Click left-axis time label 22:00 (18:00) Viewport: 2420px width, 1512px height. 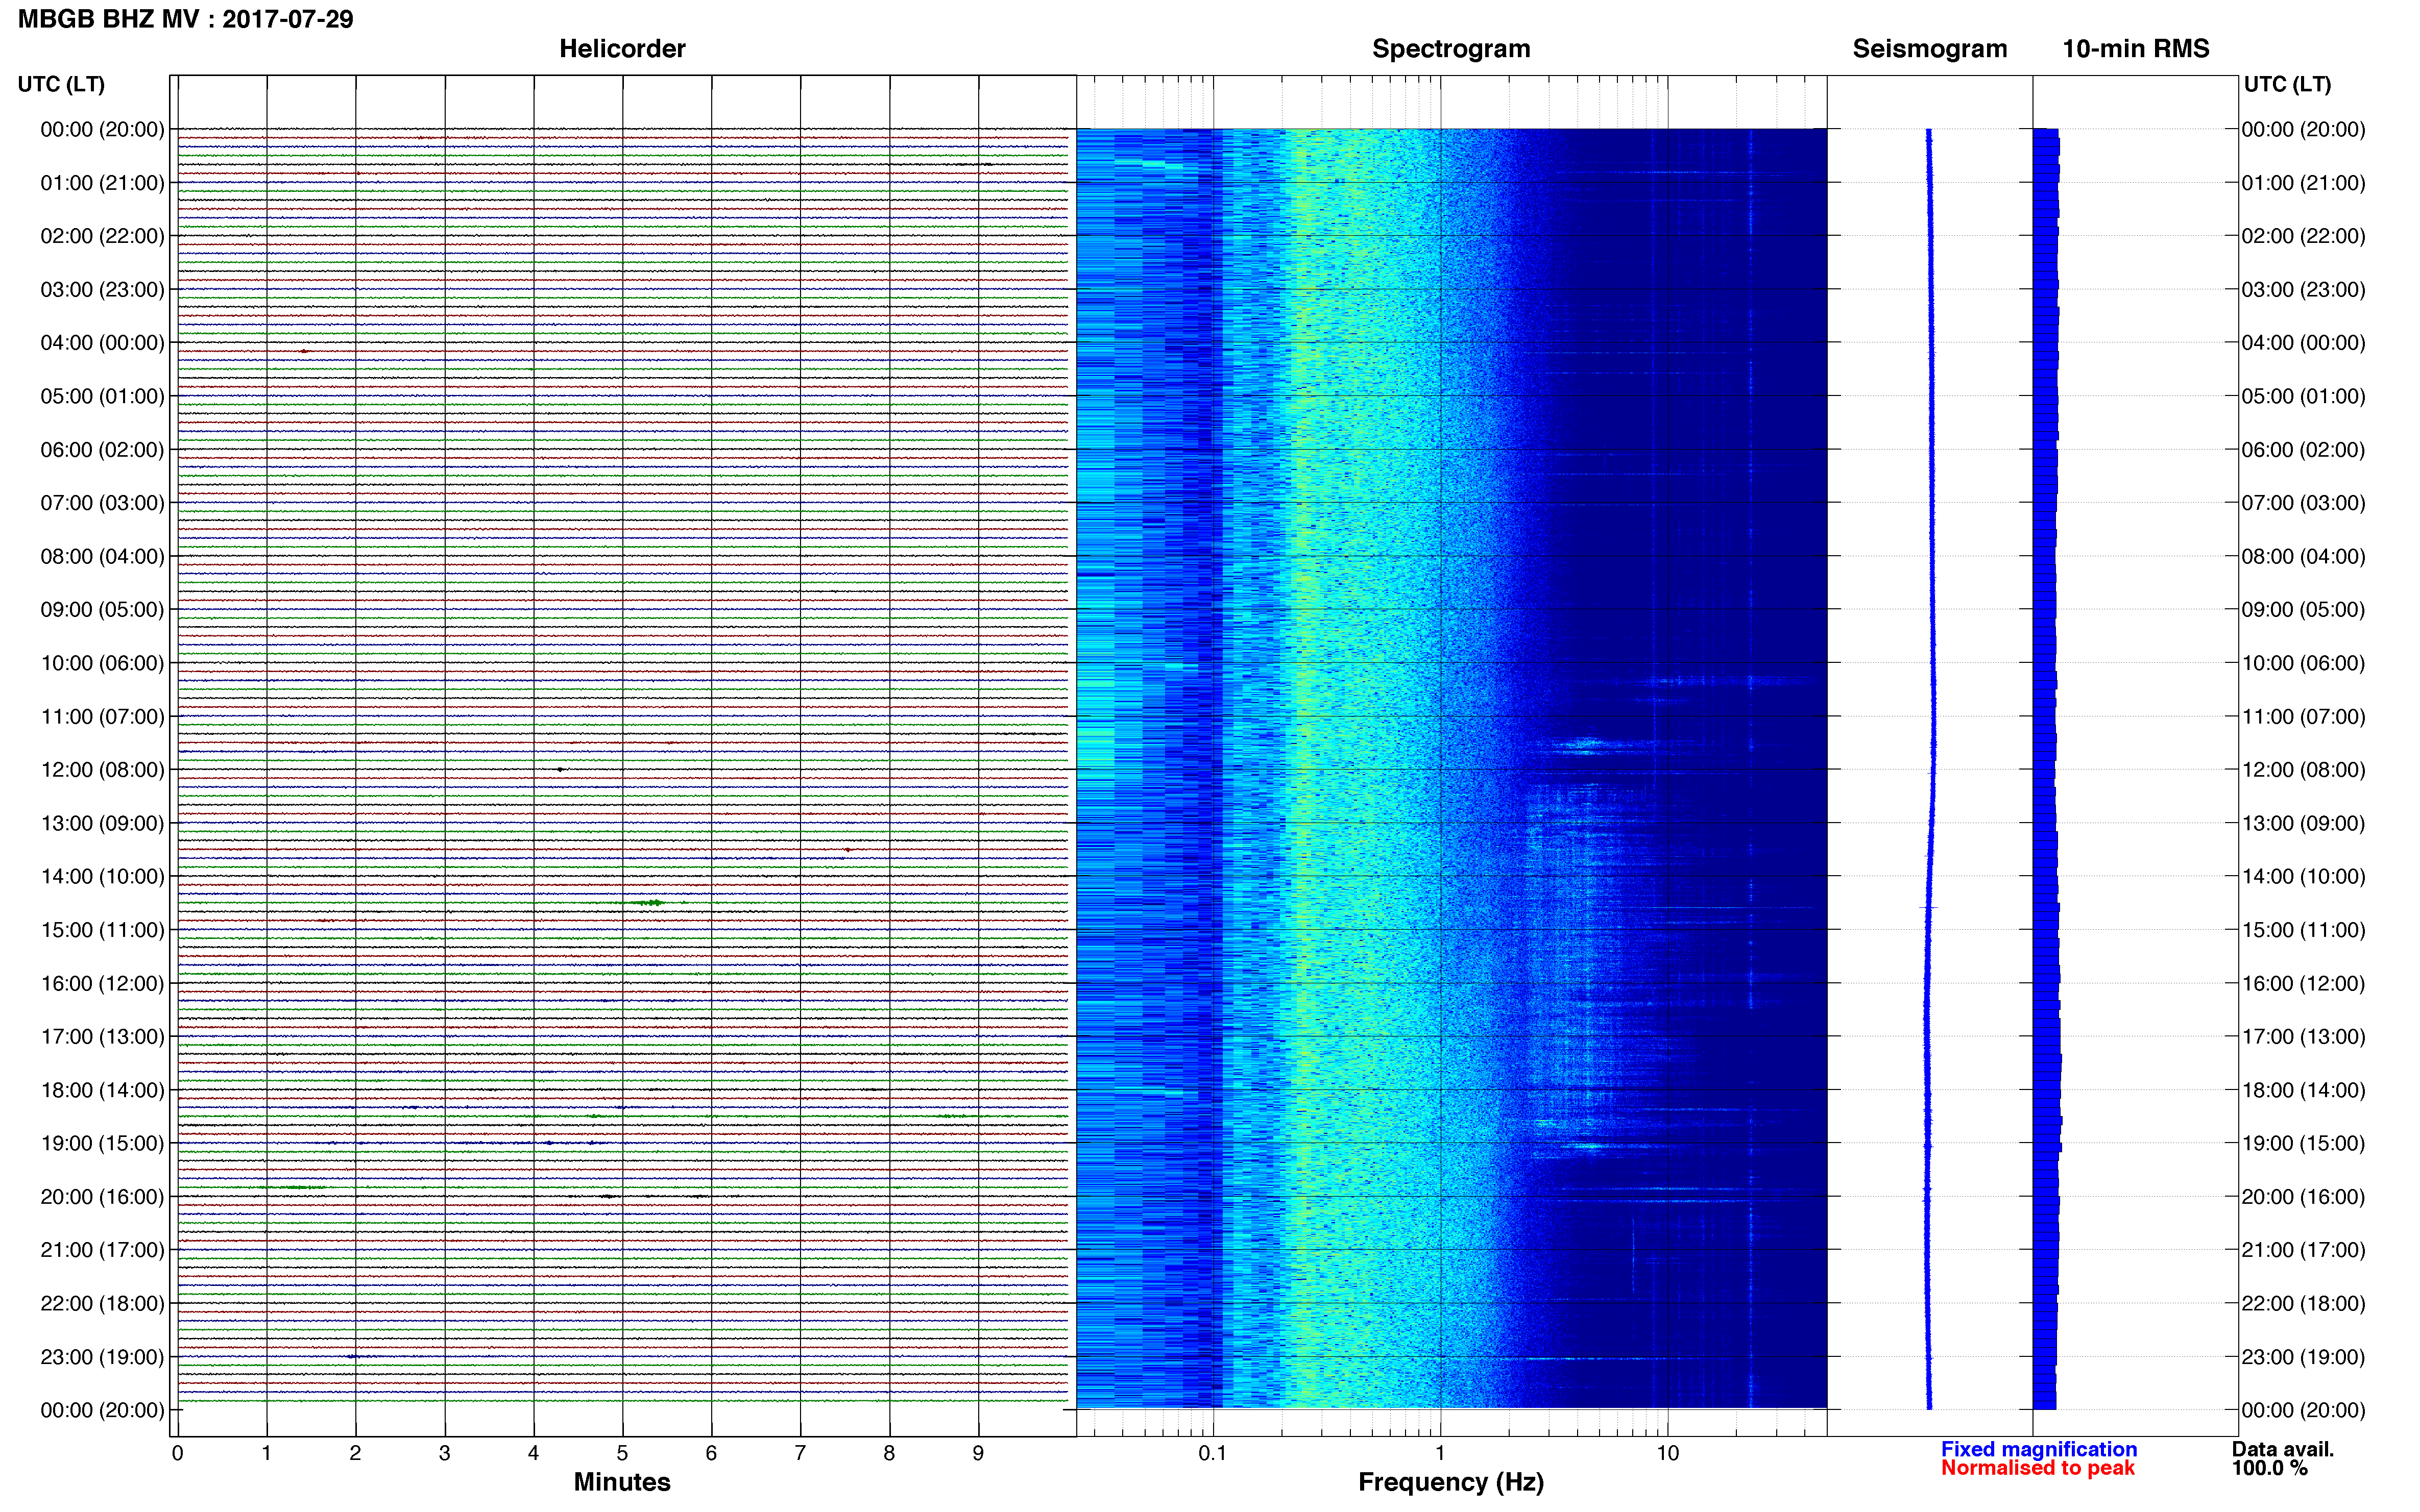tap(102, 1304)
